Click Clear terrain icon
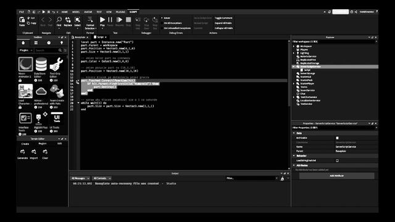This screenshot has width=395, height=222. pyautogui.click(x=45, y=152)
